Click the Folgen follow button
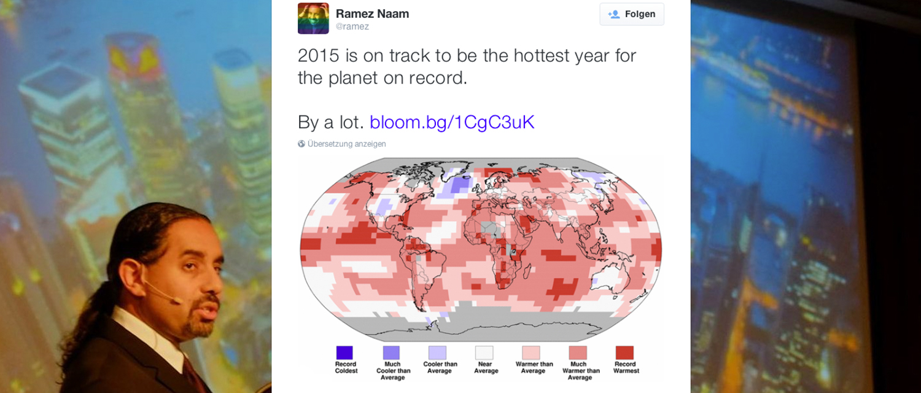921x393 pixels. (x=632, y=14)
